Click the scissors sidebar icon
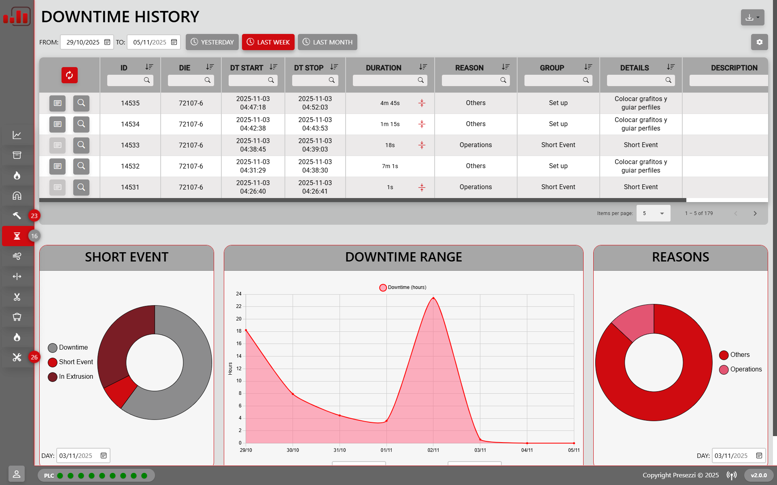777x485 pixels. pyautogui.click(x=17, y=297)
